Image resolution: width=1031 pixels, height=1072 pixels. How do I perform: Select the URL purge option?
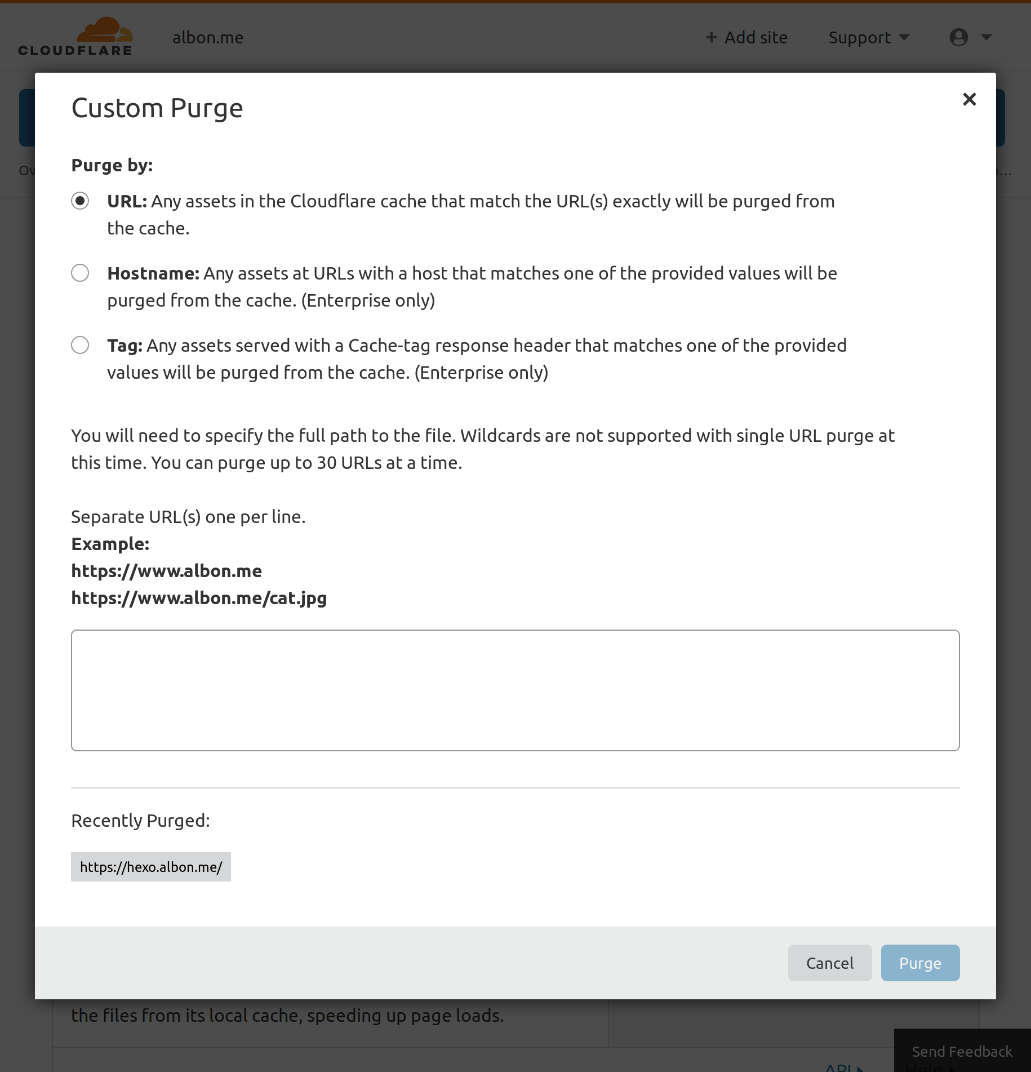(x=80, y=201)
